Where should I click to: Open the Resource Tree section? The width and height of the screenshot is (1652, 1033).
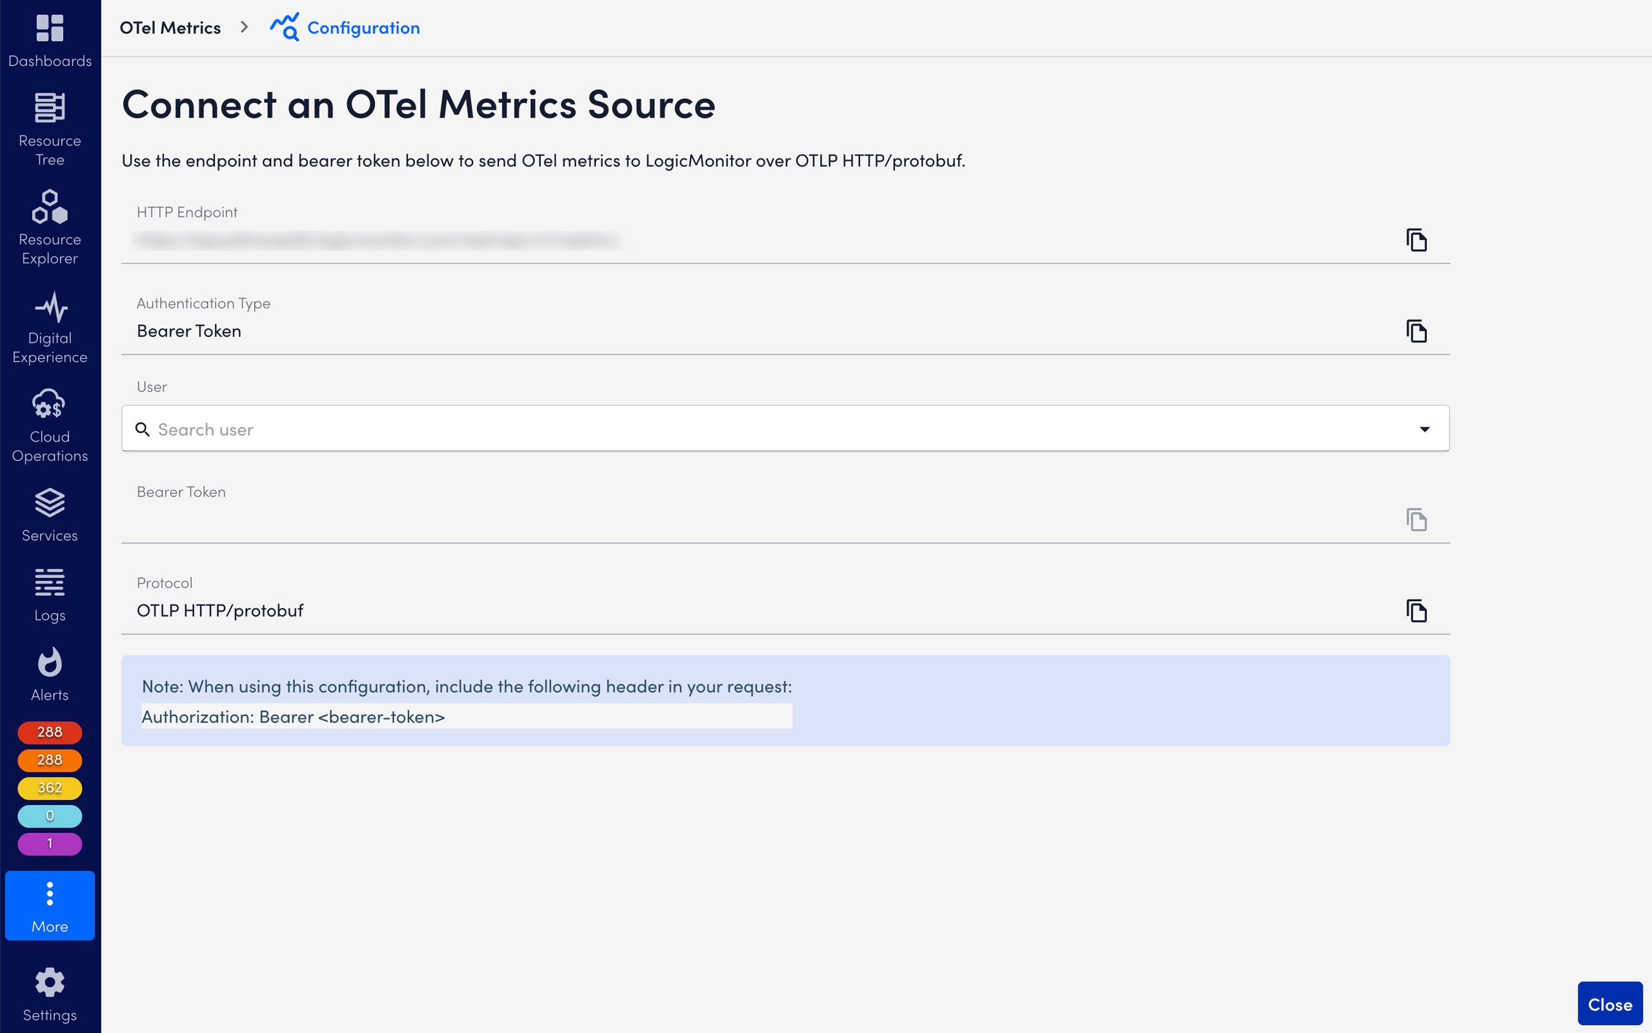(x=50, y=130)
